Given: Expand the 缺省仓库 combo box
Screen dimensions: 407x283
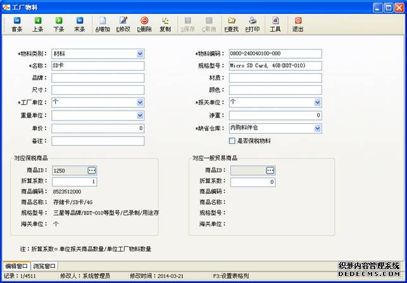Looking at the screenshot, I should pyautogui.click(x=317, y=128).
